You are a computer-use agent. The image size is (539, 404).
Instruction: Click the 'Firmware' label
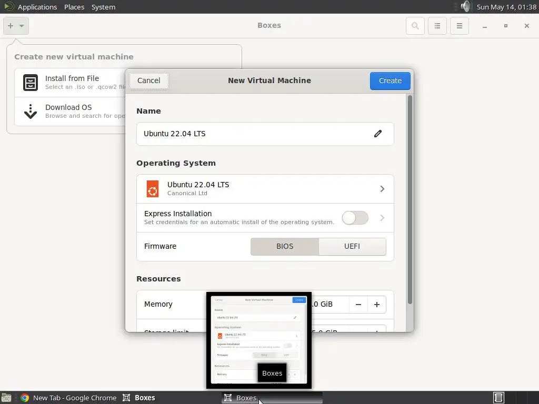pos(160,246)
